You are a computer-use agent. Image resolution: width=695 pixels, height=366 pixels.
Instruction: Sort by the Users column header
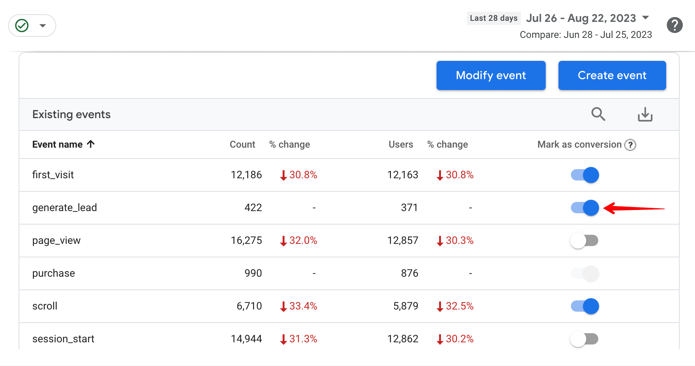tap(400, 145)
